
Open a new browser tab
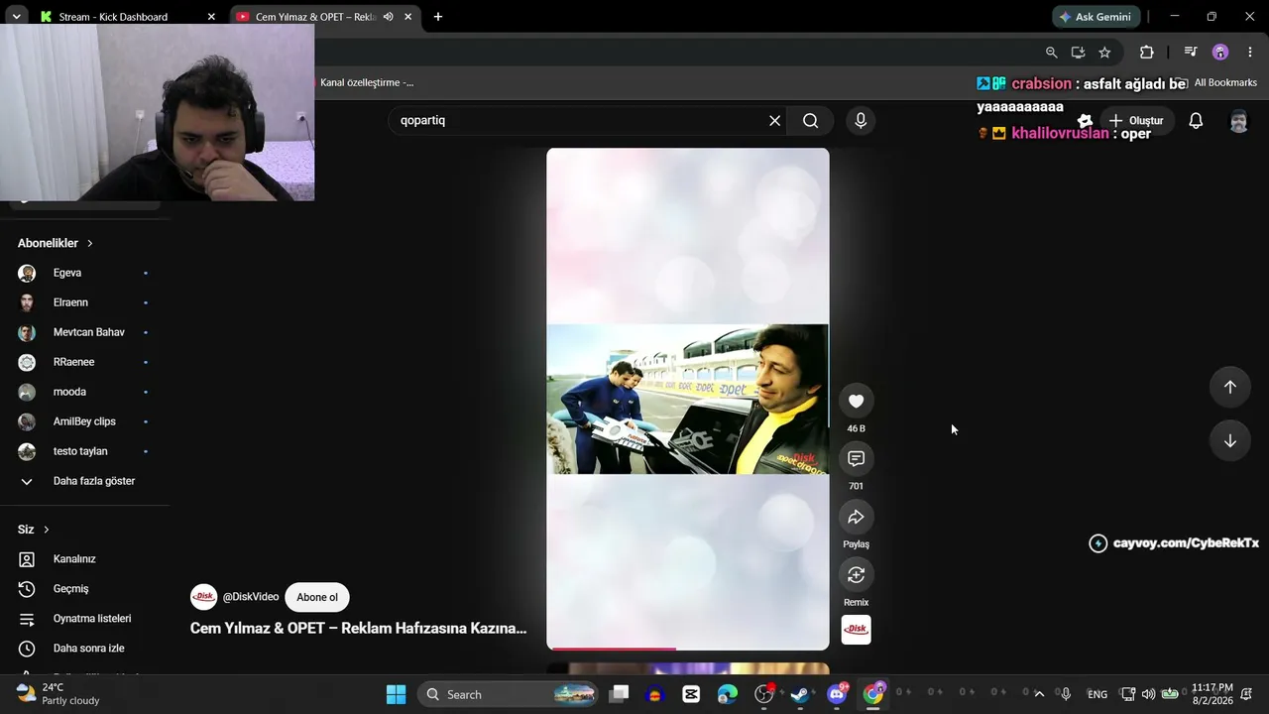[437, 17]
